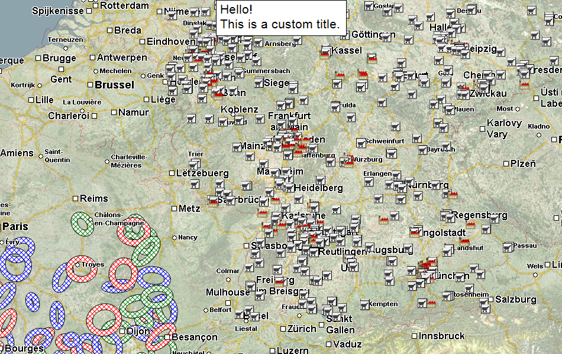Click the Metz city label
This screenshot has width=562, height=354.
click(x=189, y=208)
